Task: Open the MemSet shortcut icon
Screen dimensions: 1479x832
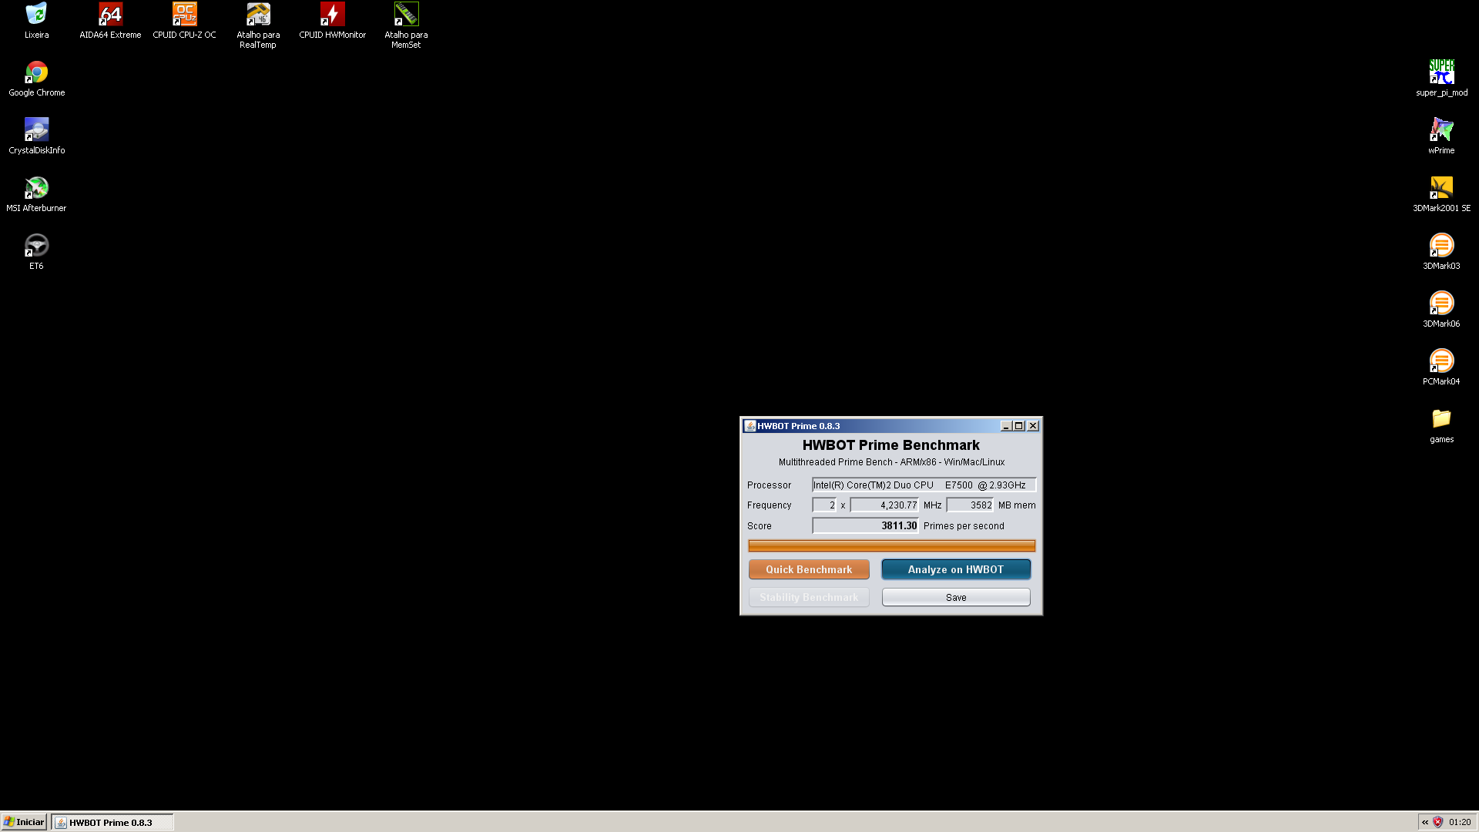Action: pyautogui.click(x=406, y=14)
